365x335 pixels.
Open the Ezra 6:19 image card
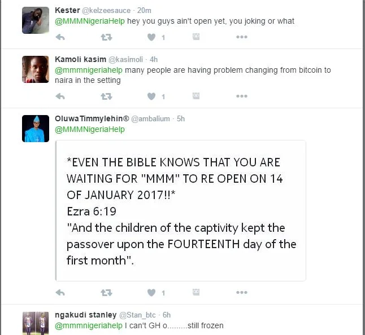(181, 211)
